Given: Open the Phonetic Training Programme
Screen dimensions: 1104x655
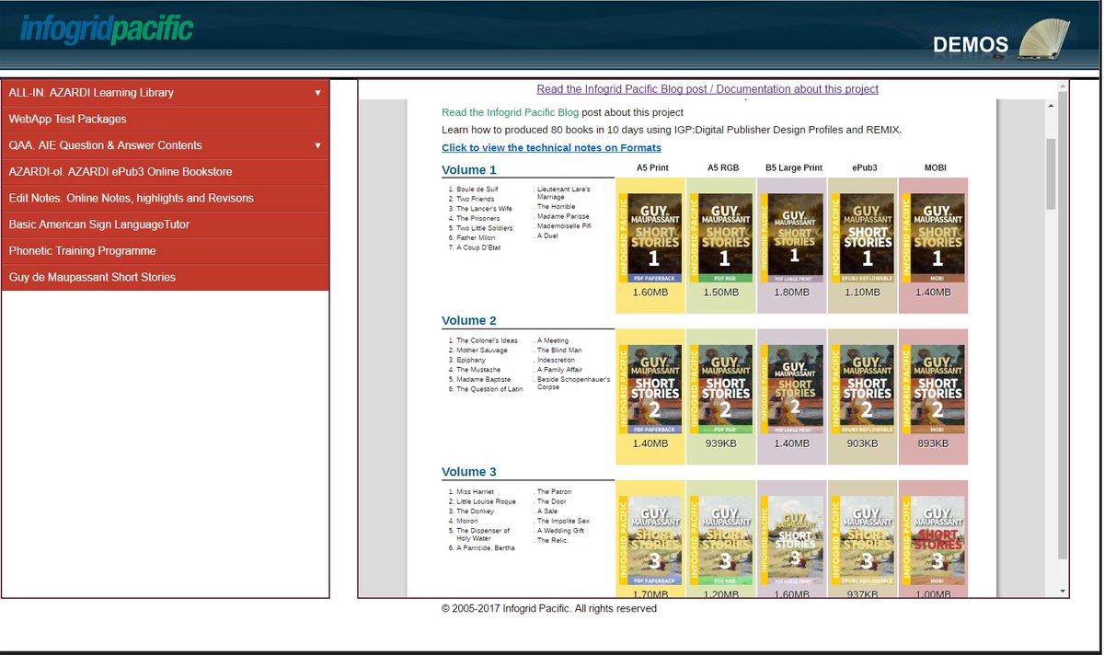Looking at the screenshot, I should (x=83, y=250).
